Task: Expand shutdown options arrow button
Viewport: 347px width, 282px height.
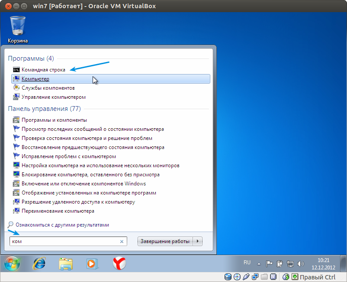Action: (x=198, y=241)
